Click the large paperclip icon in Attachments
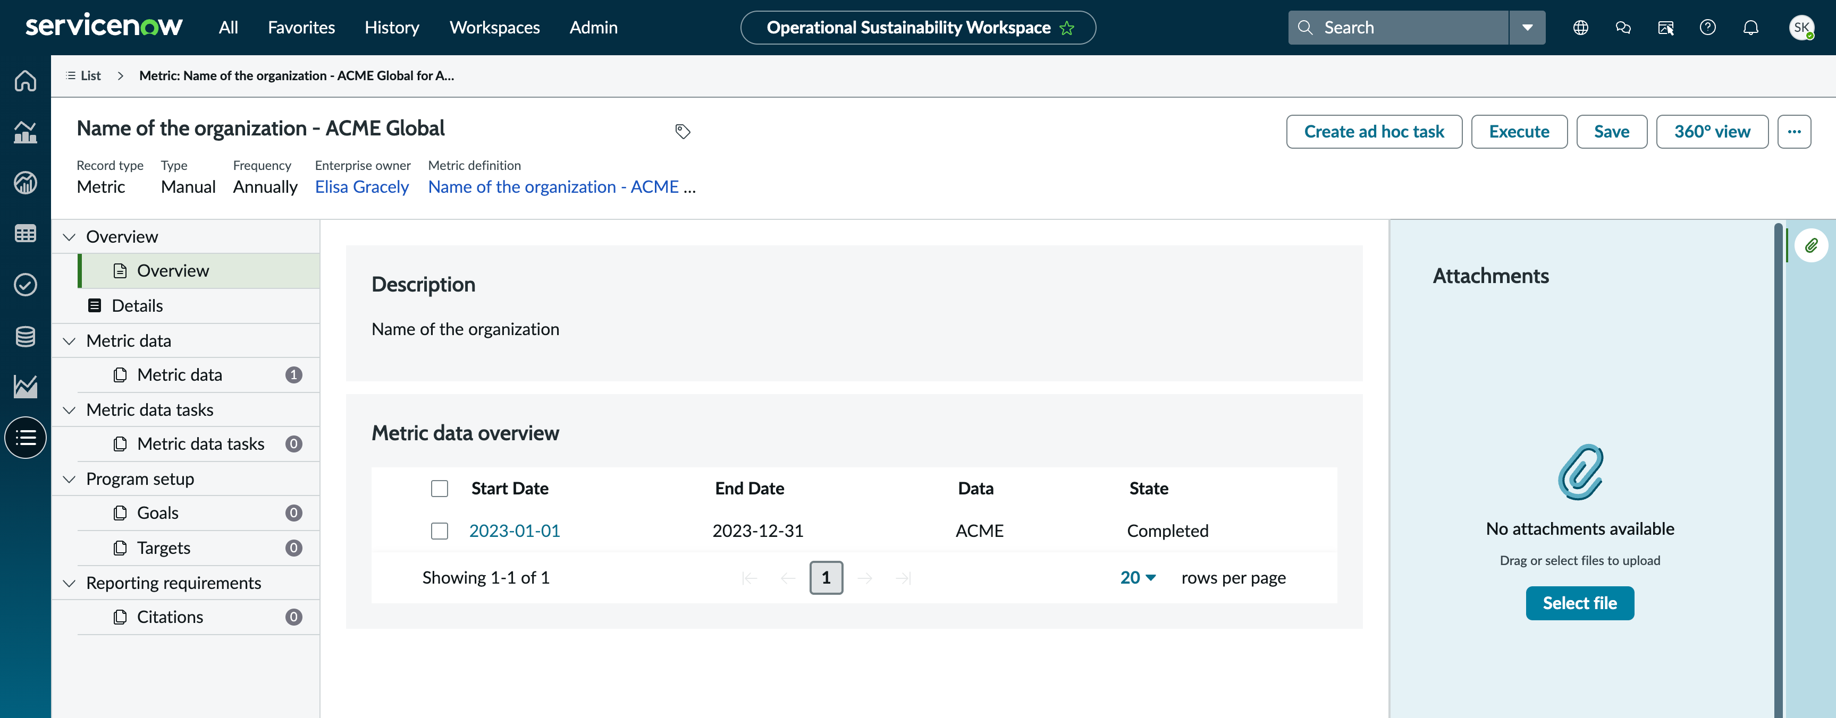Viewport: 1836px width, 718px height. 1580,472
